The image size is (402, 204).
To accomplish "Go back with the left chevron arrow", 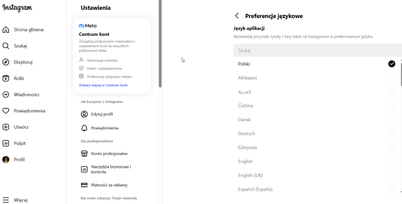I will [237, 16].
